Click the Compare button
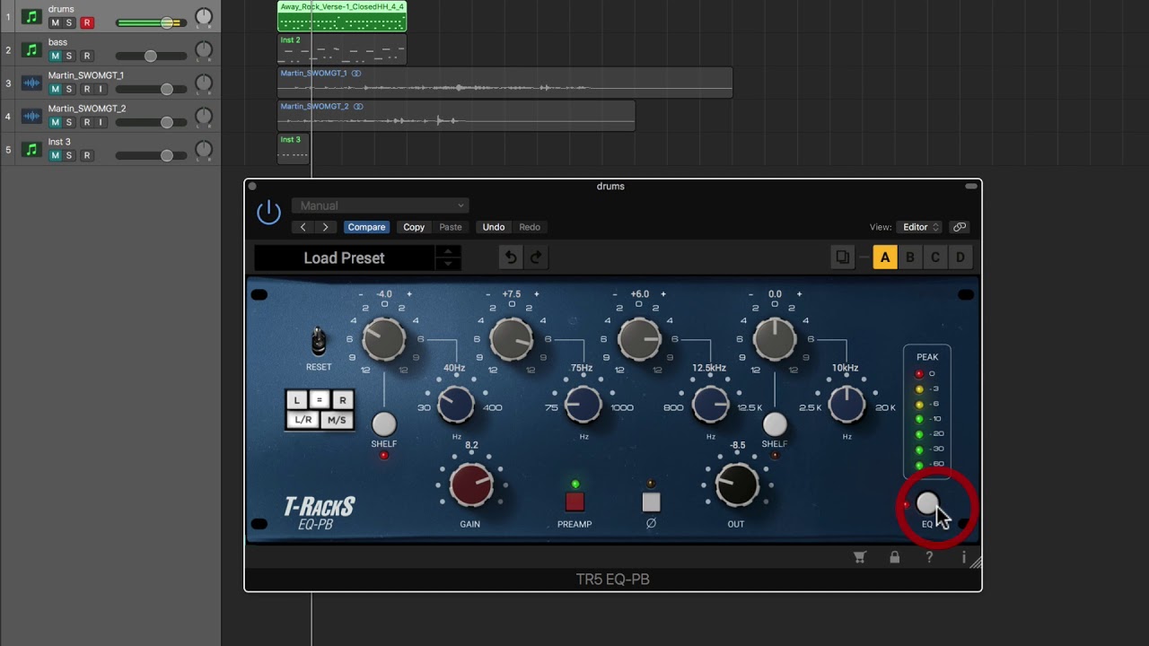This screenshot has width=1149, height=646. tap(366, 227)
